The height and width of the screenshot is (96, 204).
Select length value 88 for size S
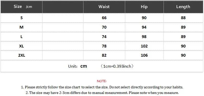click(x=183, y=18)
